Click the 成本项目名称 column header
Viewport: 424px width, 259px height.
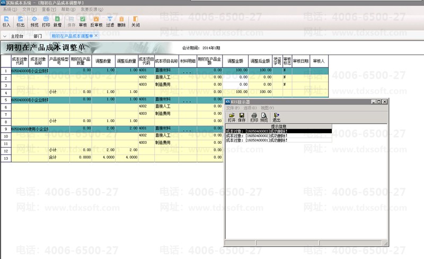(x=166, y=61)
